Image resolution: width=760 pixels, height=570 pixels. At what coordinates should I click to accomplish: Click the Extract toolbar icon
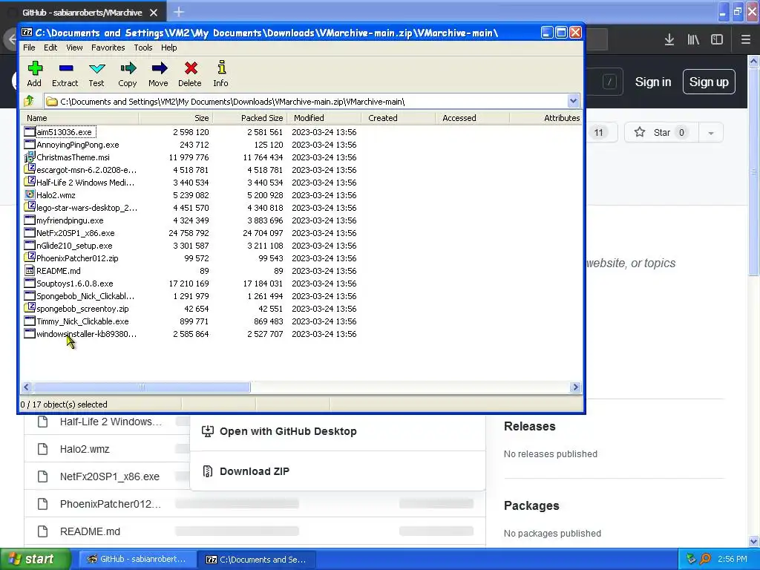[x=65, y=68]
